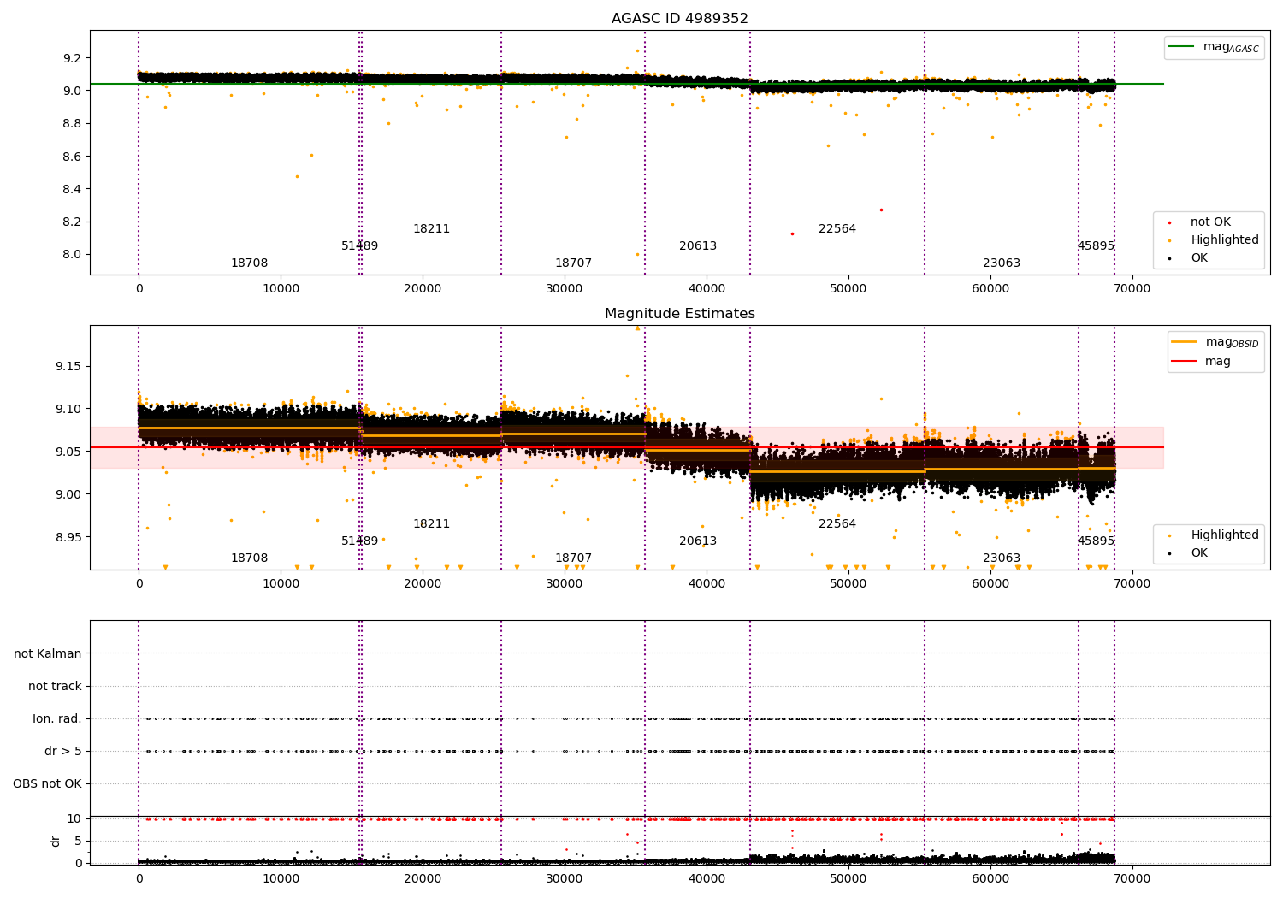This screenshot has width=1283, height=898.
Task: Select 'Highlighted' legend entry in Magnitude Estimates panel
Action: (x=1213, y=535)
